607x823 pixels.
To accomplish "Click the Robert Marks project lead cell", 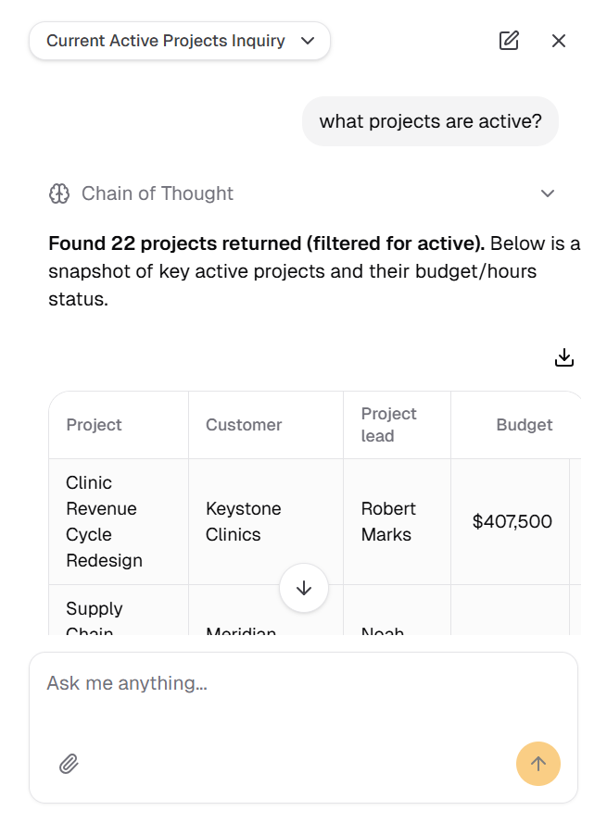I will [x=388, y=521].
